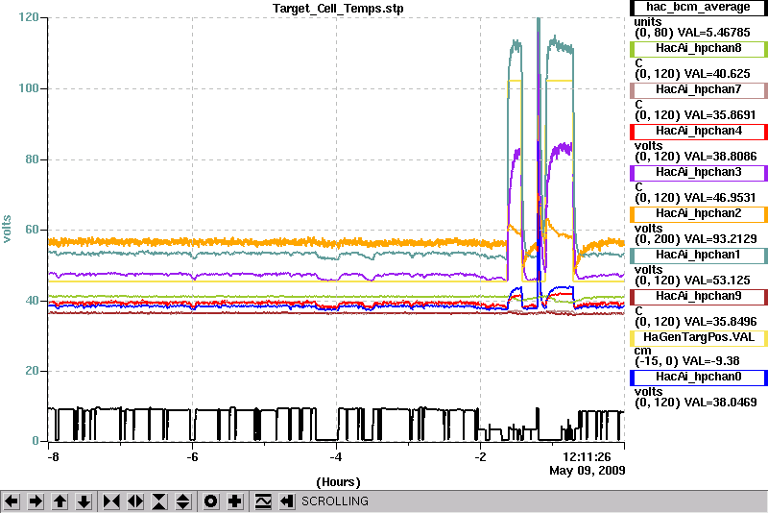Click the 60 y-axis tick value
The image size is (768, 513).
coord(32,230)
